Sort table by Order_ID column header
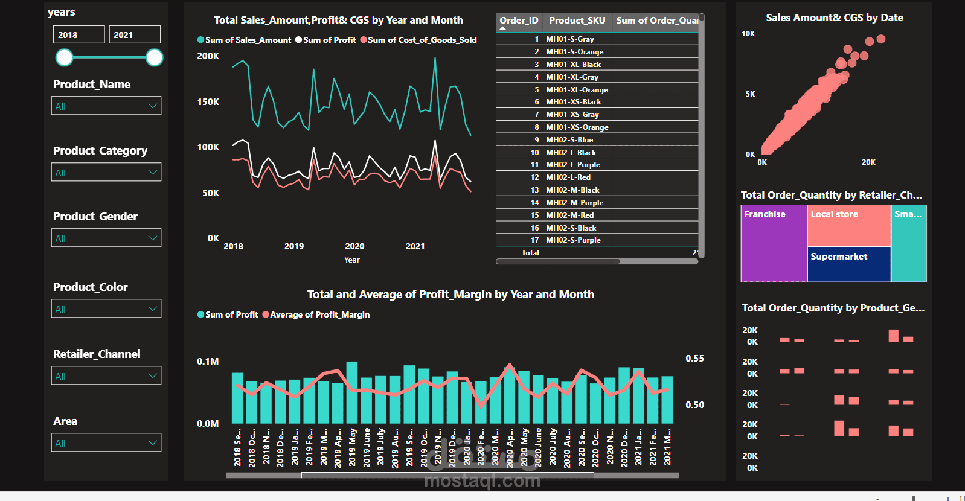 (x=519, y=21)
